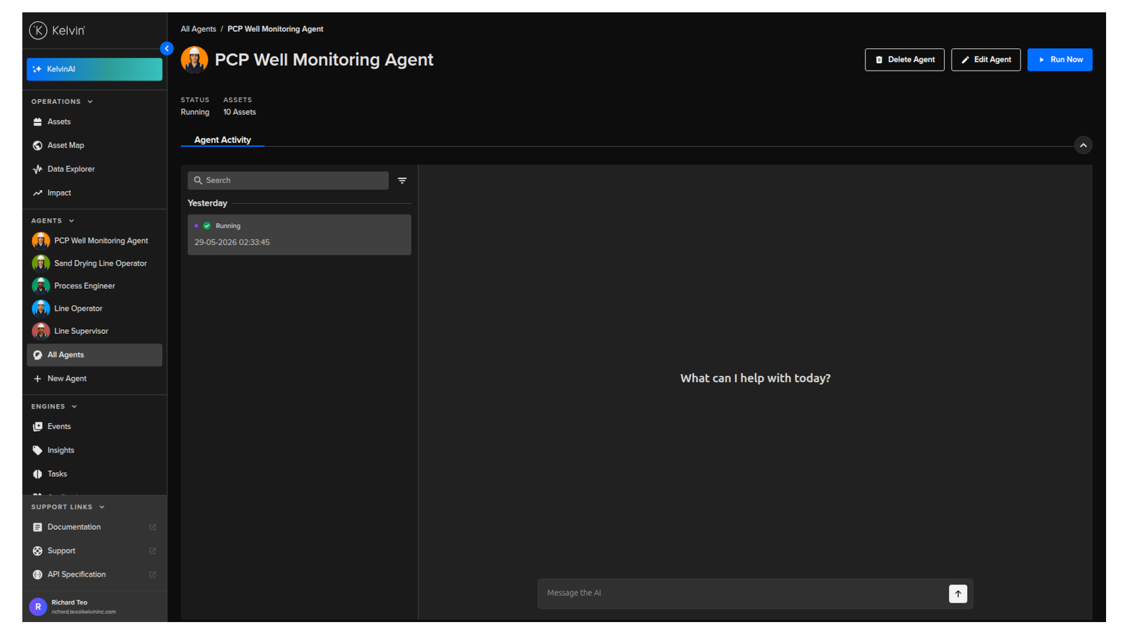Screen dimensions: 1129x635
Task: Click the Documentation external link icon
Action: coord(153,527)
